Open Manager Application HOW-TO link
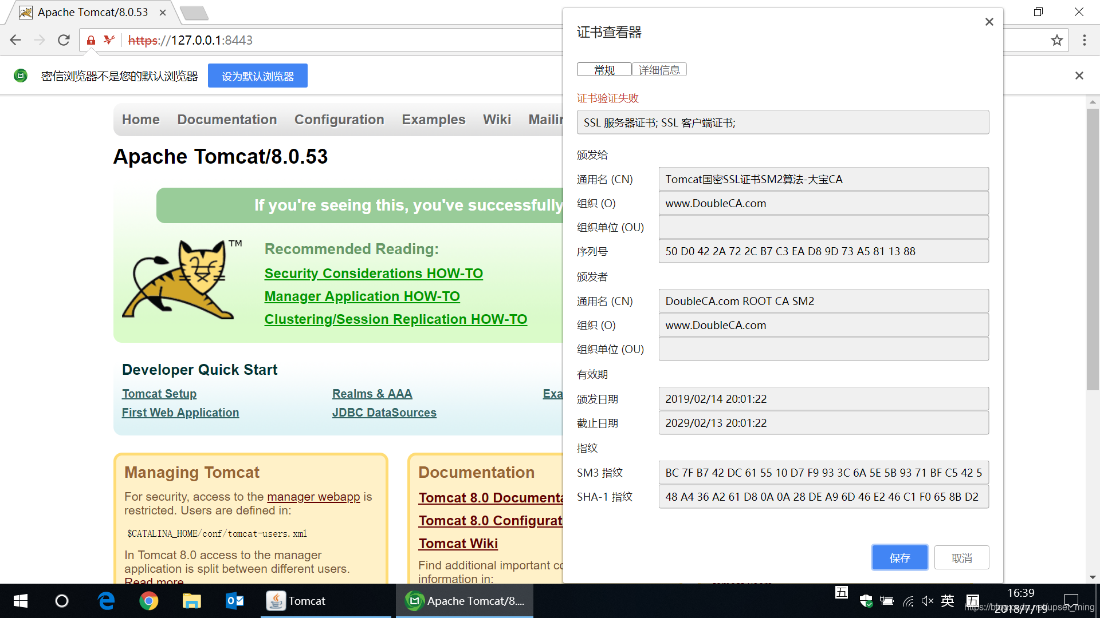The image size is (1100, 618). pos(362,296)
